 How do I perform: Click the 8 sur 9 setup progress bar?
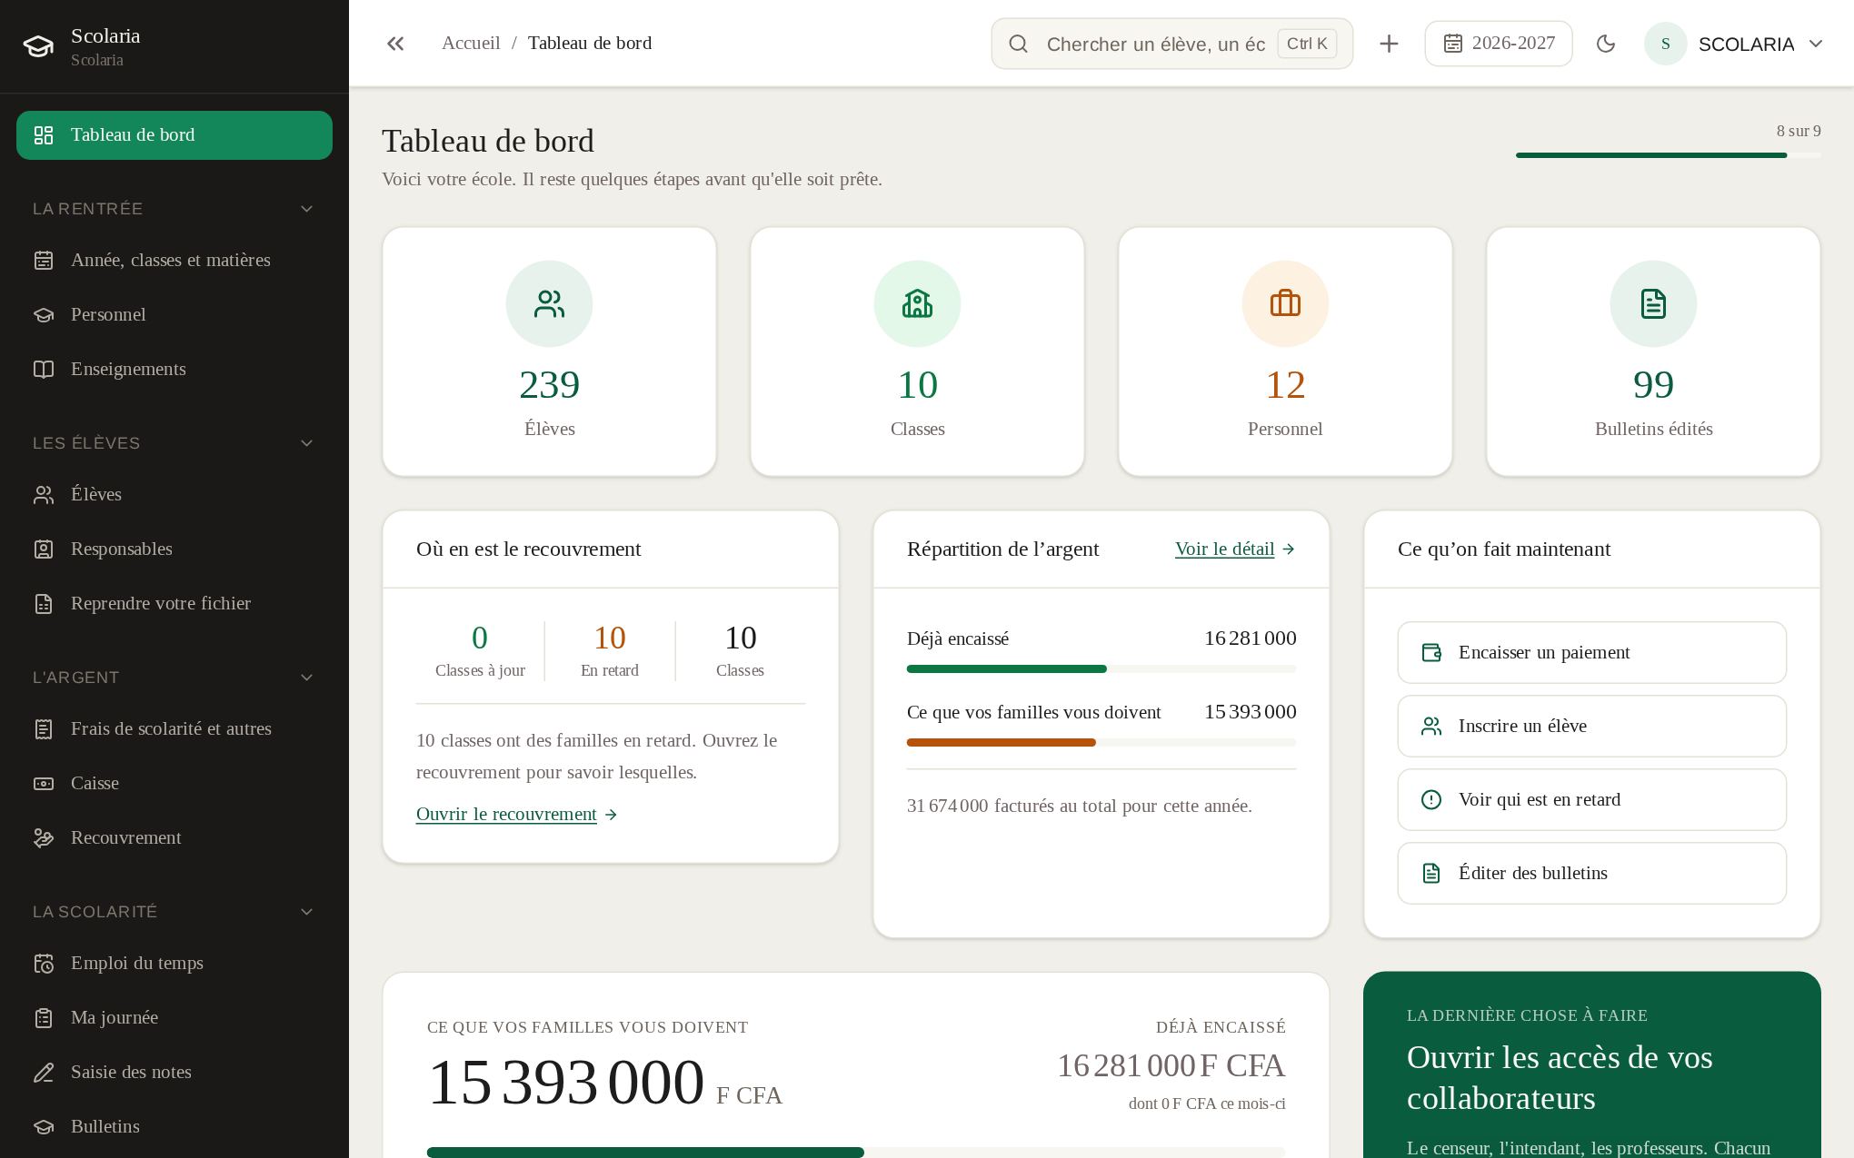(x=1669, y=155)
